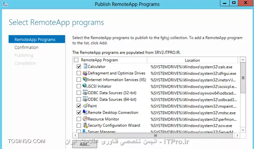Select the RemoteApp Programs wizard step
Screen dimensions: 254x149
point(37,39)
